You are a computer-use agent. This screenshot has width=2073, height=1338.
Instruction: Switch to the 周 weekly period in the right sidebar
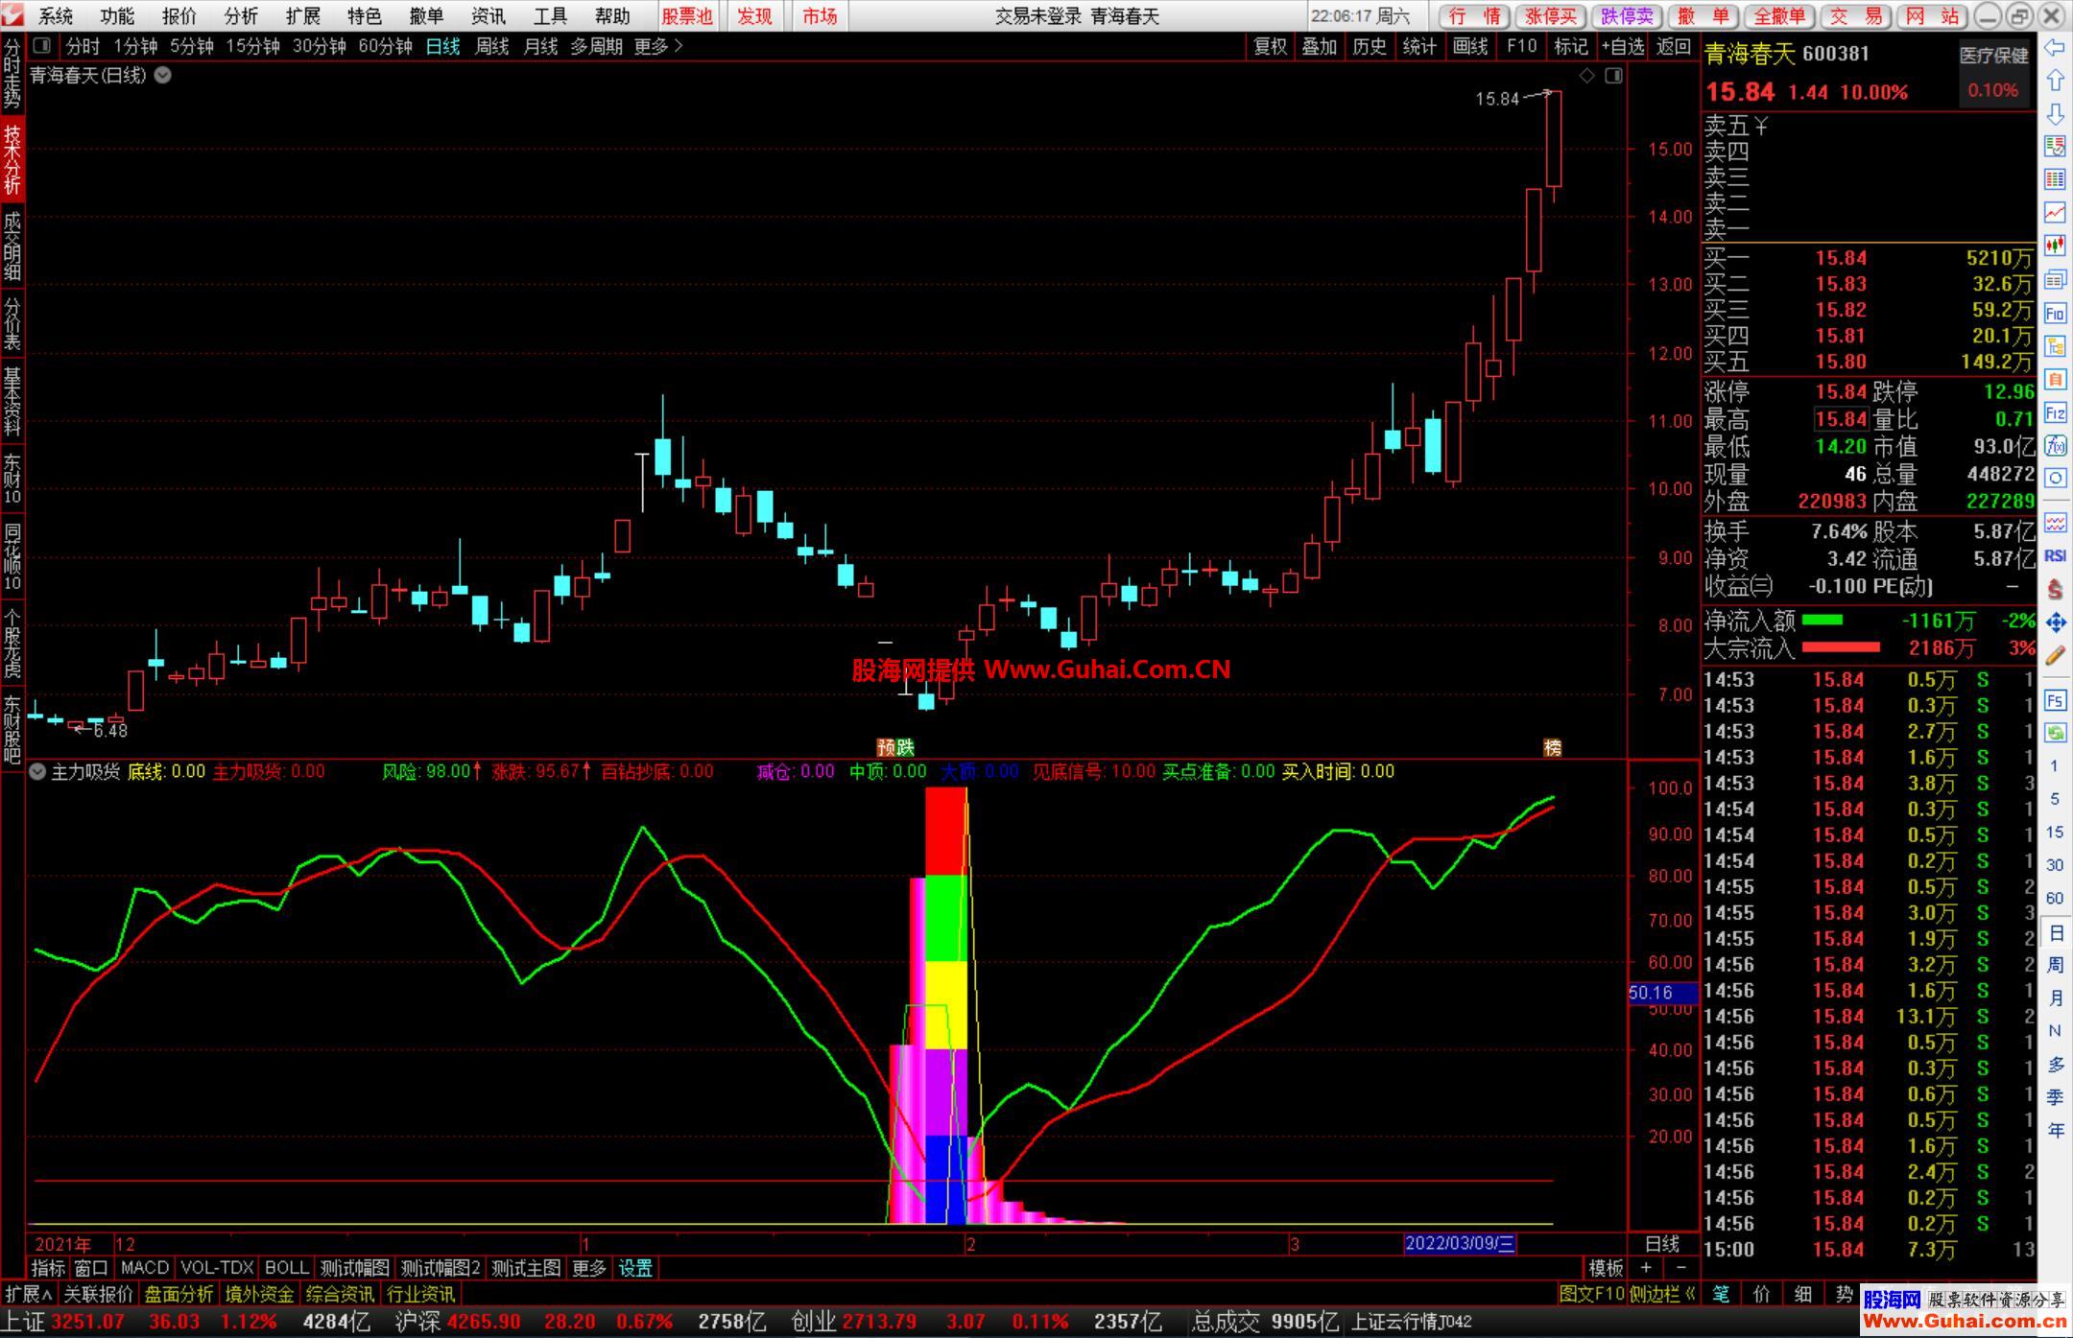2055,965
